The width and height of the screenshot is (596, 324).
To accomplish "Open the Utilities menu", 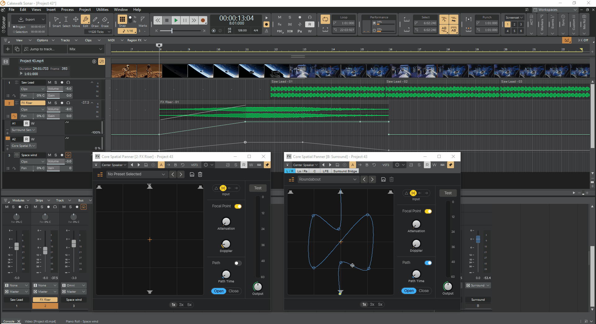I will coord(102,10).
